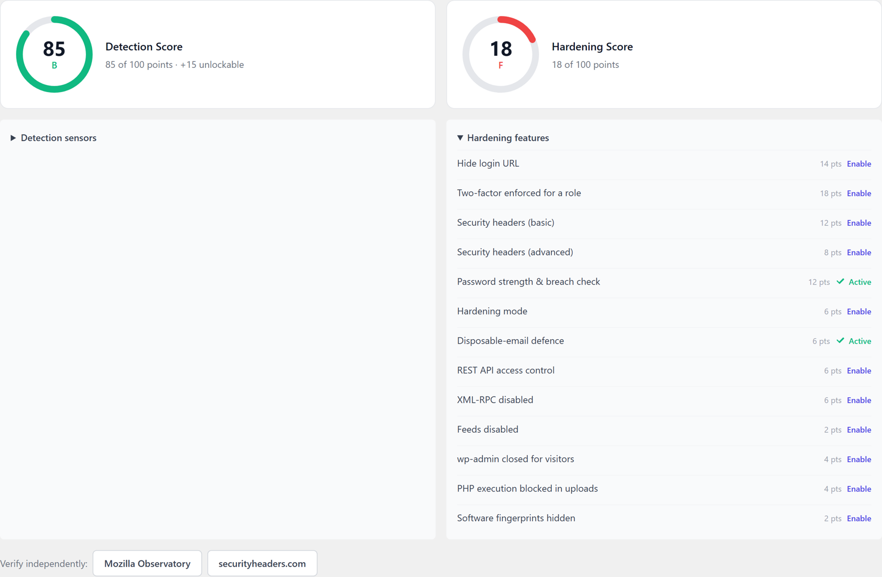Click the Hardening Score heading
This screenshot has height=577, width=882.
click(x=592, y=47)
